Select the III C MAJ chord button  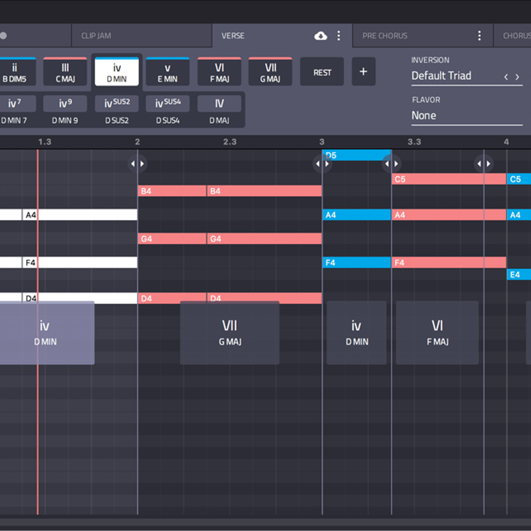65,72
